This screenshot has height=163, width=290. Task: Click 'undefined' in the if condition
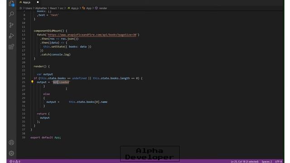click(x=79, y=78)
